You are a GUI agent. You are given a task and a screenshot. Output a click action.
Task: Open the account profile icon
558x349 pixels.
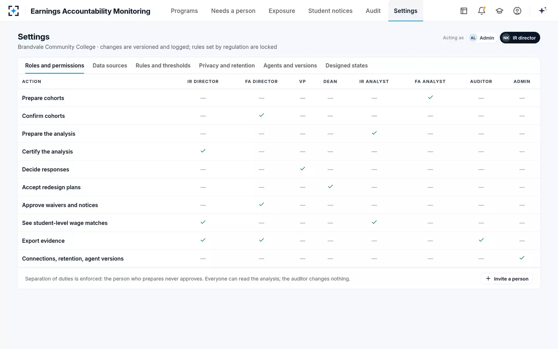point(517,11)
